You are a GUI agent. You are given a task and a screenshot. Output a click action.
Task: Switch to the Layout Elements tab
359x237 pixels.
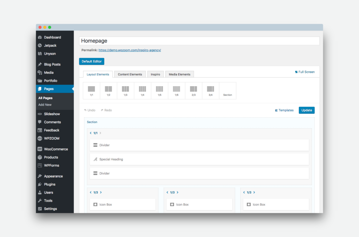tap(98, 74)
